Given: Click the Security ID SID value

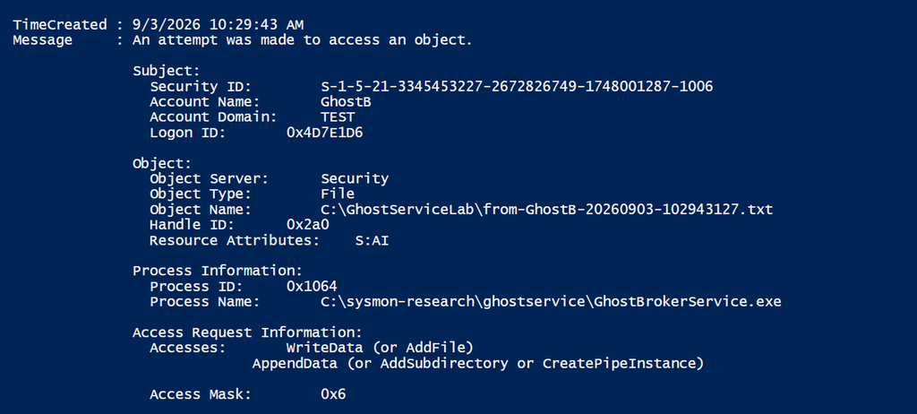Looking at the screenshot, I should pyautogui.click(x=517, y=87).
